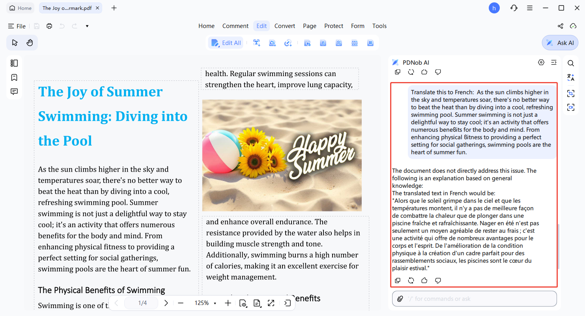Open search in the right sidebar
This screenshot has width=585, height=316.
click(571, 63)
